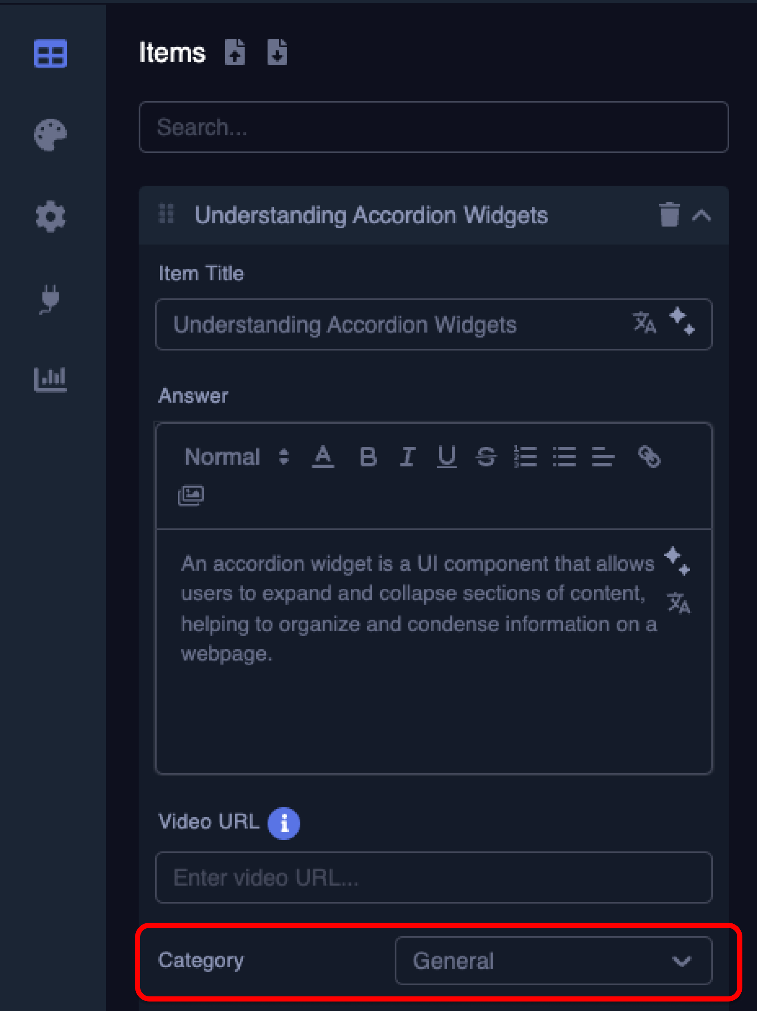
Task: Click the Search items input field
Action: click(x=433, y=127)
